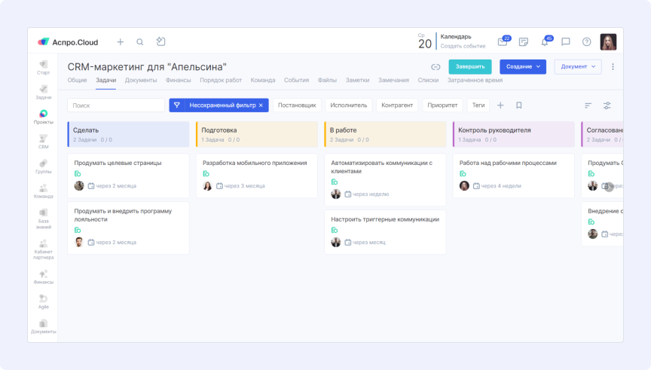
Task: Open the sort order icon
Action: [x=588, y=105]
